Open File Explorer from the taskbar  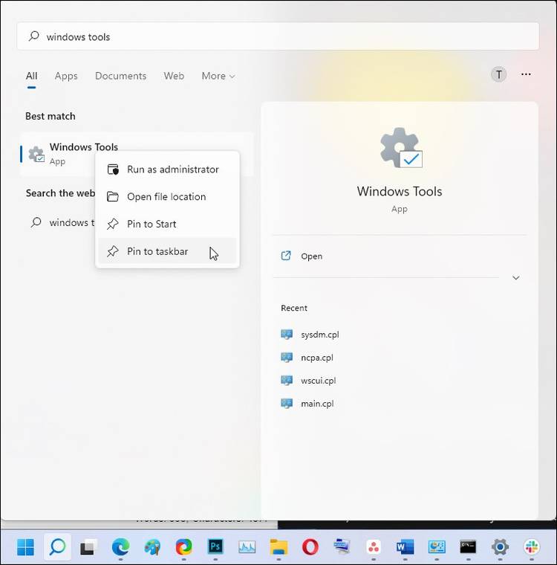(278, 547)
